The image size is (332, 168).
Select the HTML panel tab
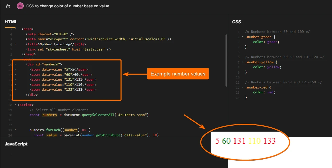pos(11,22)
